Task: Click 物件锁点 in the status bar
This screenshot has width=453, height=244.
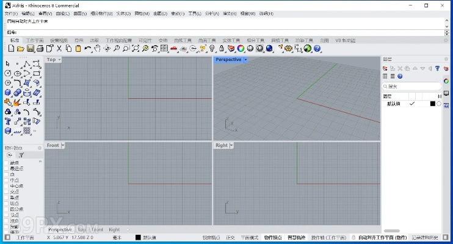Action: tap(273, 237)
